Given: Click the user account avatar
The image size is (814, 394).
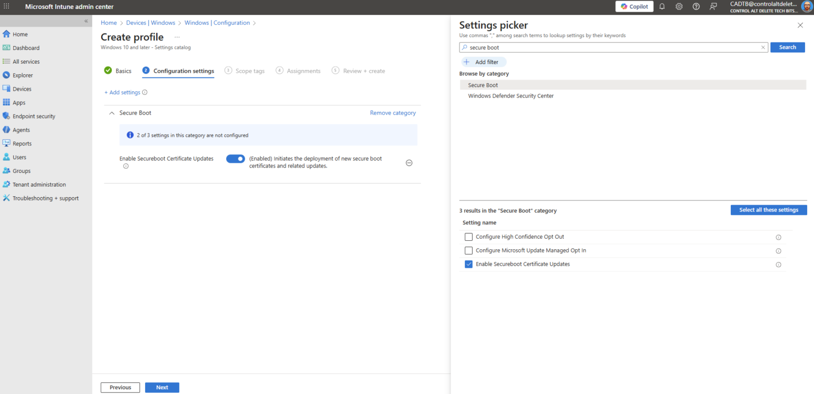Looking at the screenshot, I should (806, 6).
